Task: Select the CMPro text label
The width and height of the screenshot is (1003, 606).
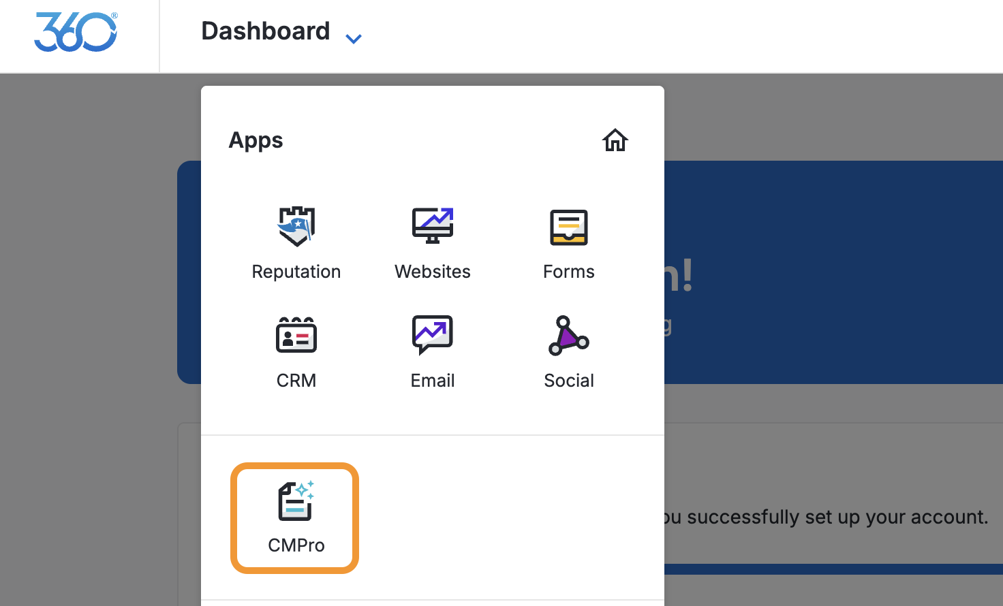Action: [296, 545]
